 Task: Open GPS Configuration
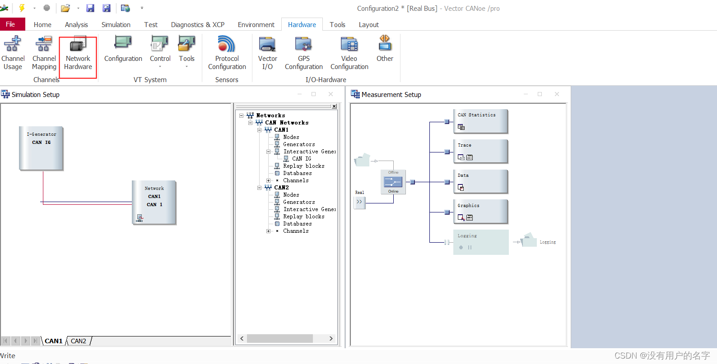[x=303, y=53]
